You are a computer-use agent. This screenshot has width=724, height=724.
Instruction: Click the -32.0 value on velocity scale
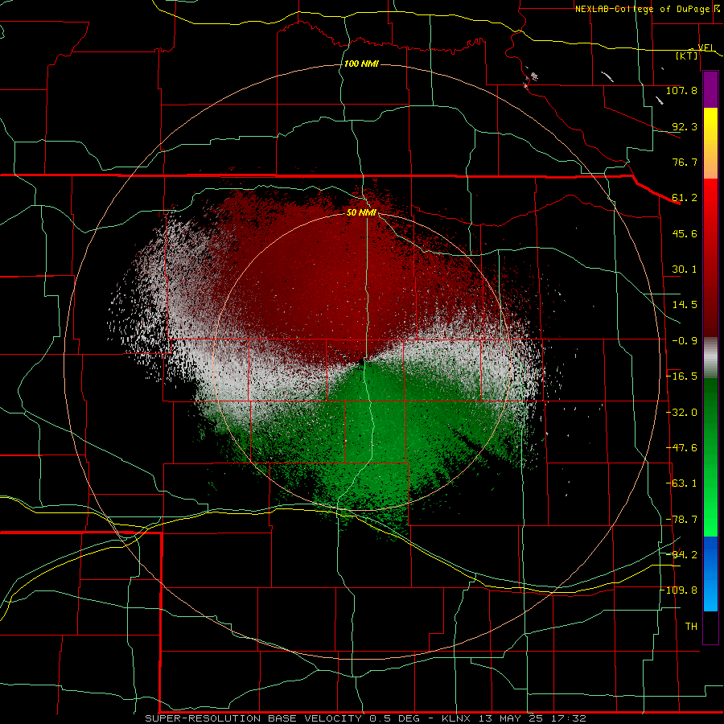681,413
